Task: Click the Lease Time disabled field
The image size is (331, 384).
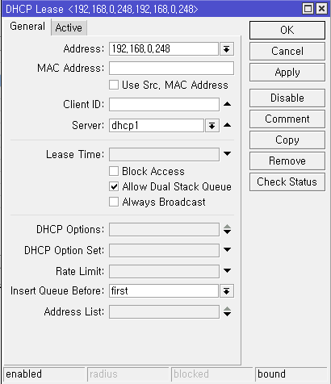Action: (164, 154)
